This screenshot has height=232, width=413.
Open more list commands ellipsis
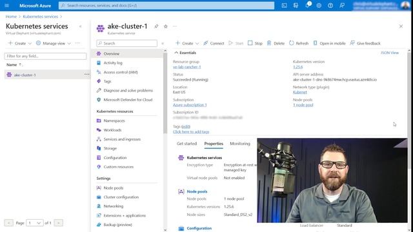(x=77, y=43)
